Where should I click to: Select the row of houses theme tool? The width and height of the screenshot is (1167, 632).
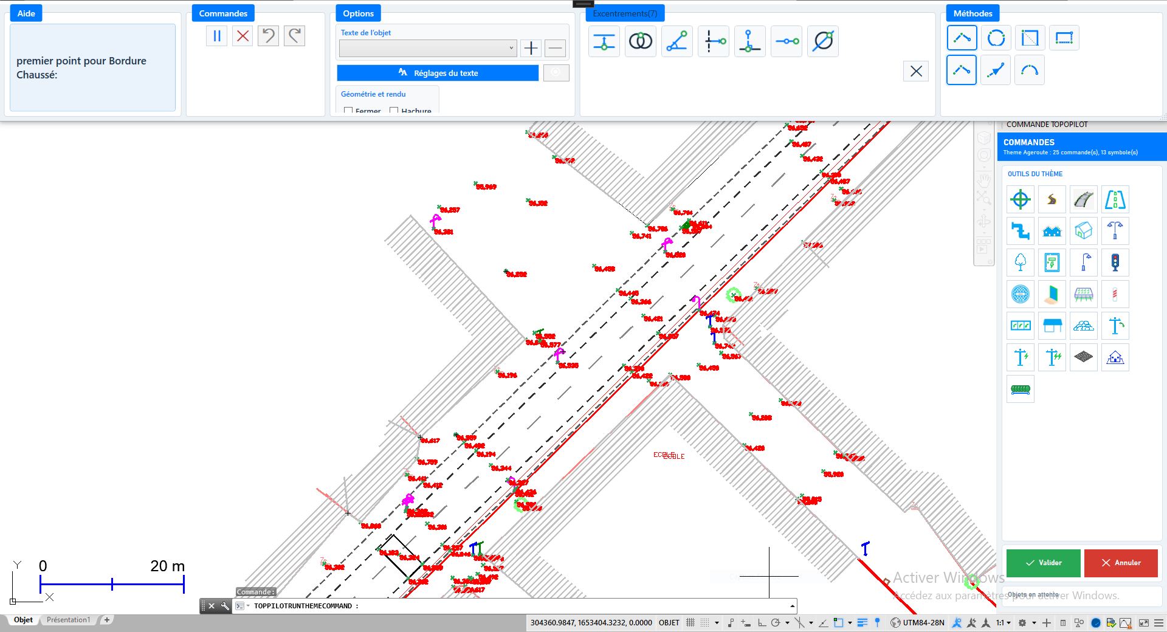click(1052, 231)
